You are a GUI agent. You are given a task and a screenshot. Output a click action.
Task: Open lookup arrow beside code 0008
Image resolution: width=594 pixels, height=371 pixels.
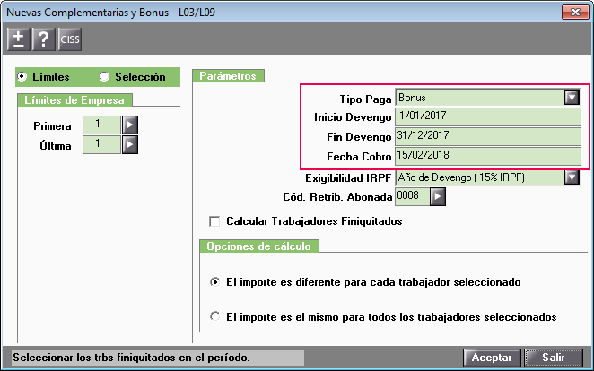438,196
